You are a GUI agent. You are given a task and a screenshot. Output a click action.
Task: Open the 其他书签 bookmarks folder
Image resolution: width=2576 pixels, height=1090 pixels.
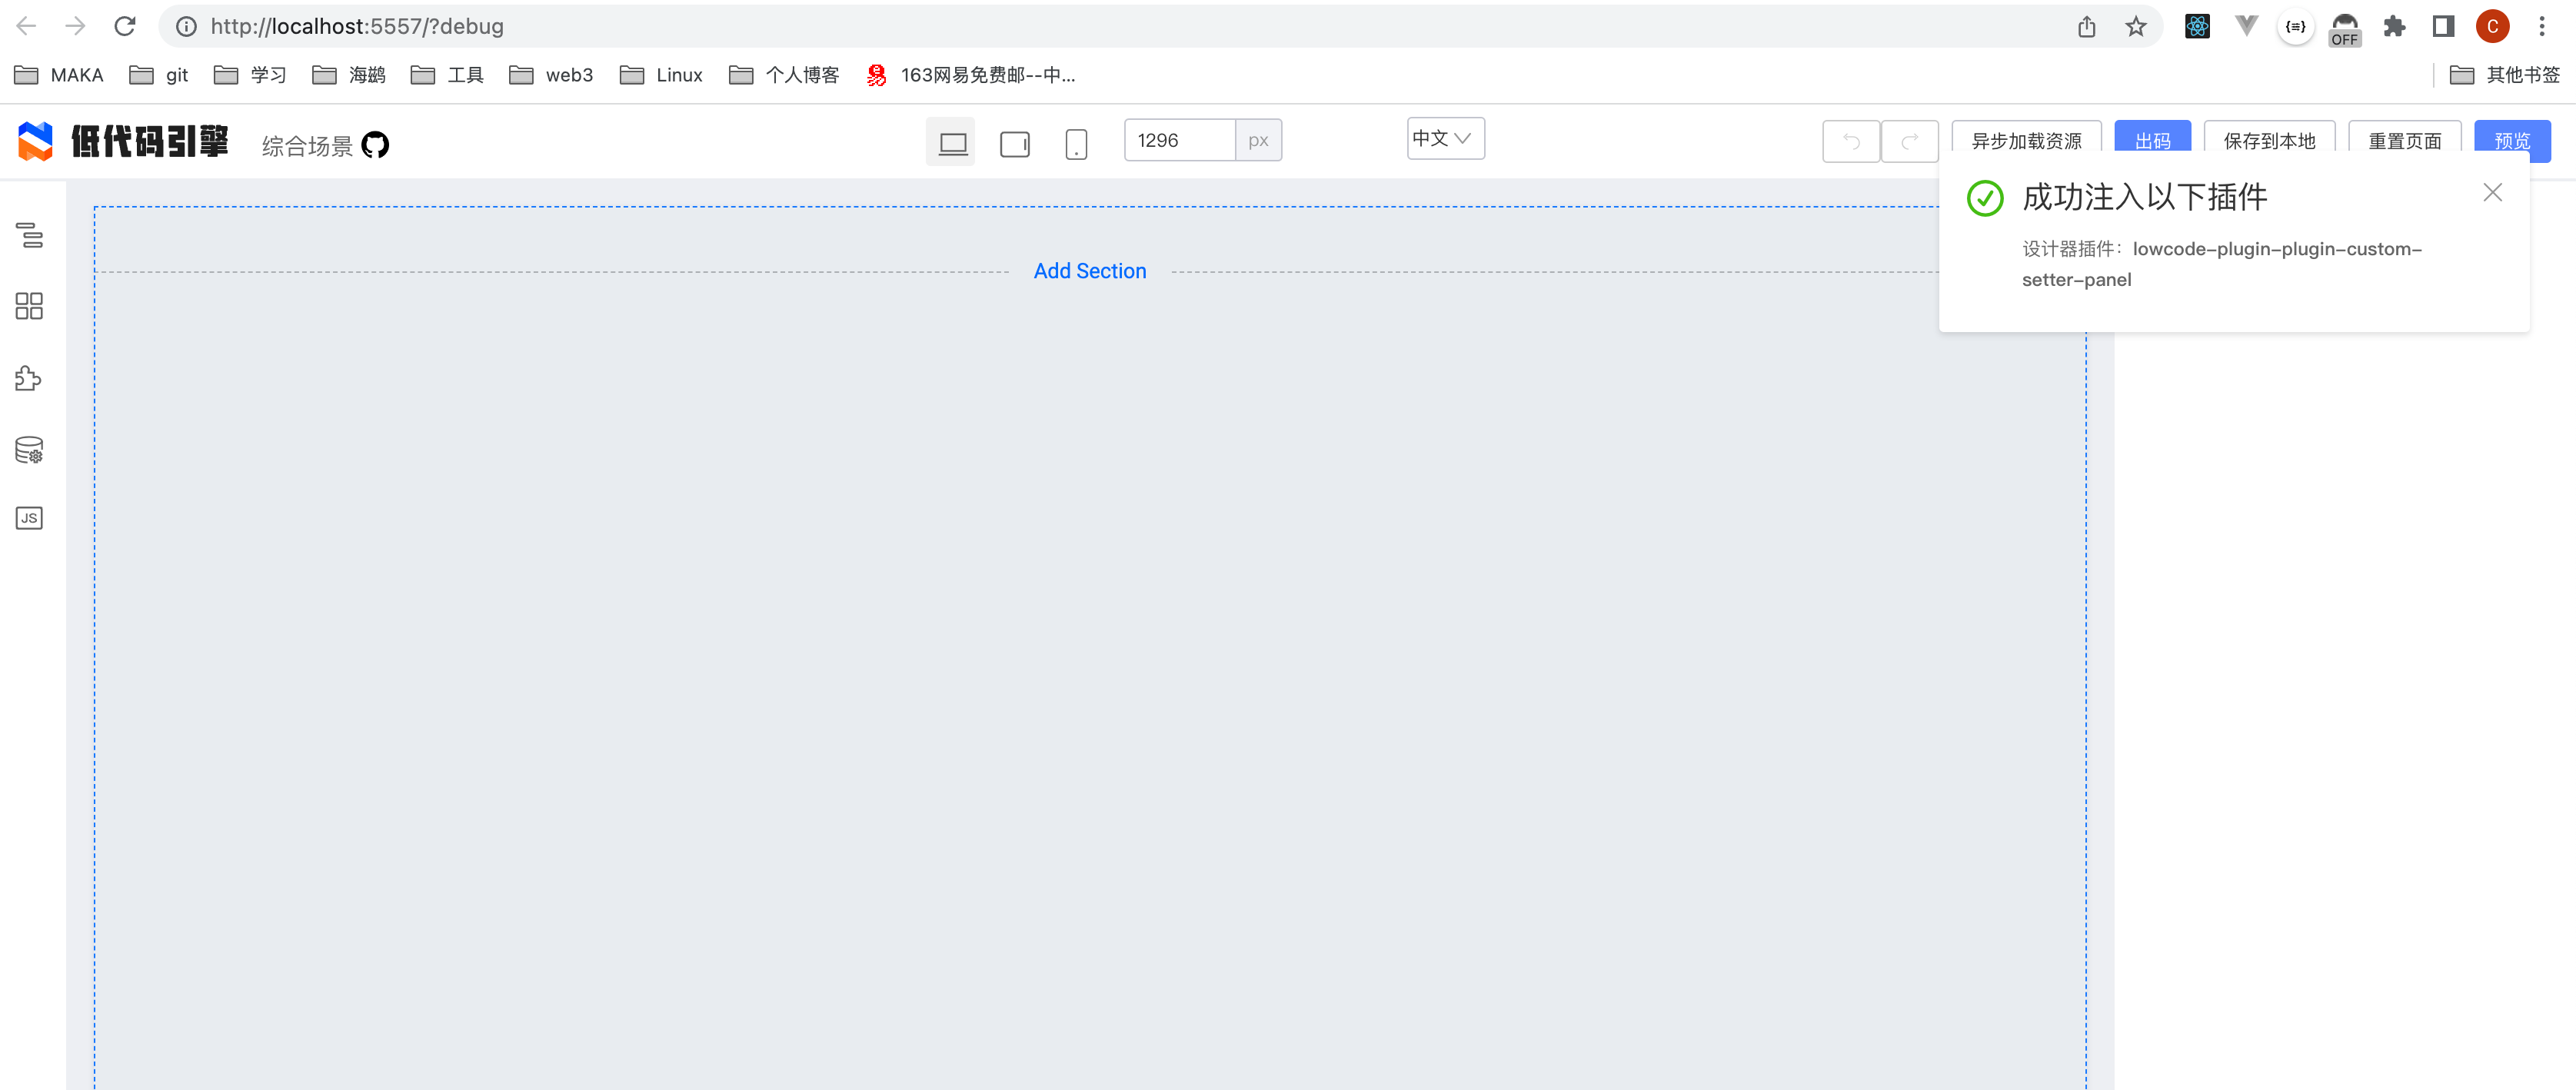(2505, 75)
